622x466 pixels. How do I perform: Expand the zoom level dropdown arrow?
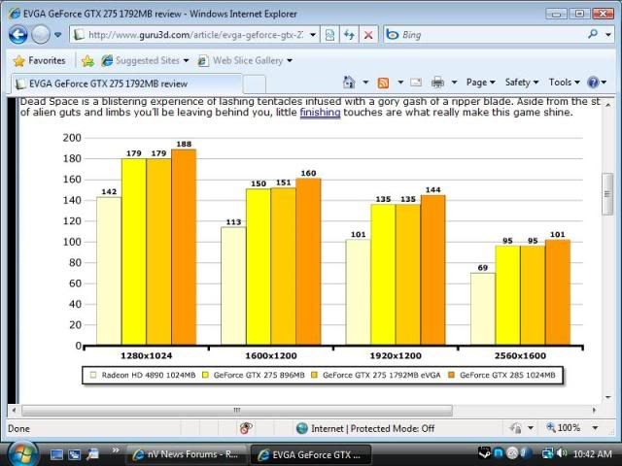tap(595, 428)
